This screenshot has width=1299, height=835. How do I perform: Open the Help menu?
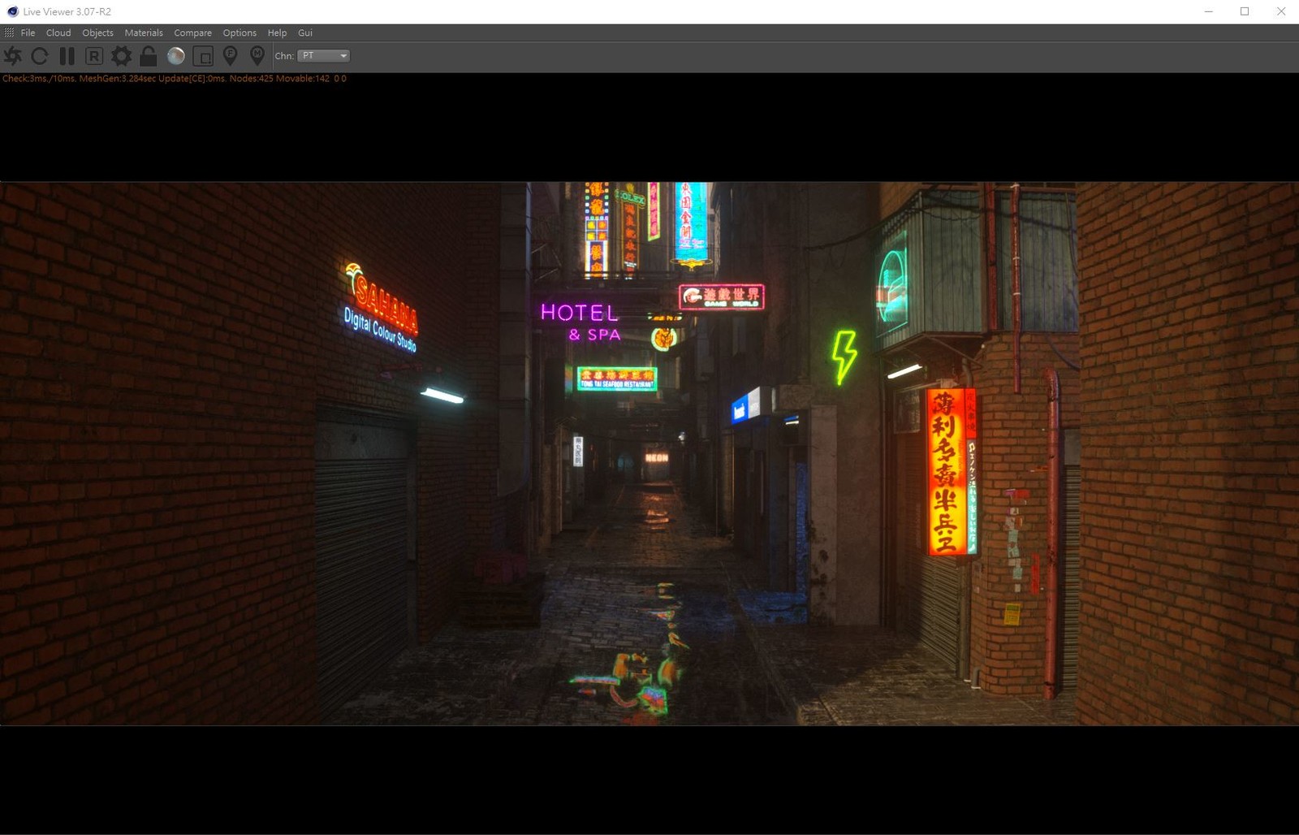tap(277, 33)
